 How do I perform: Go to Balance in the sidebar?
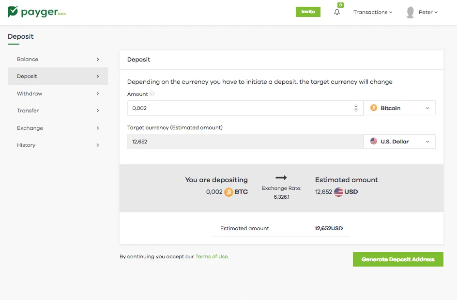pos(58,59)
